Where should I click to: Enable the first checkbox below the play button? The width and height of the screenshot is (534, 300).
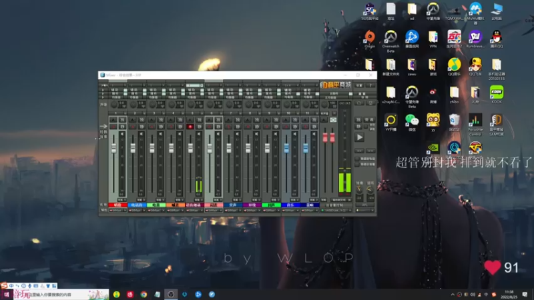pyautogui.click(x=357, y=159)
